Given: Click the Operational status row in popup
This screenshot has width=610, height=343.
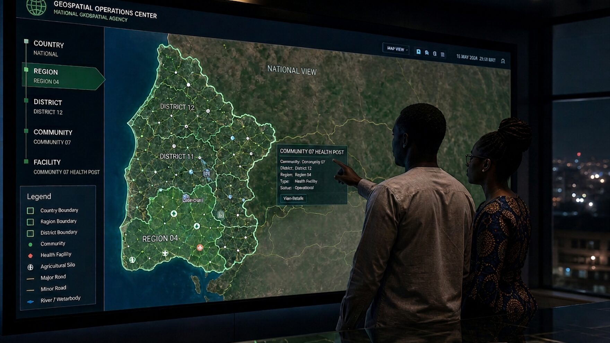Looking at the screenshot, I should (297, 188).
